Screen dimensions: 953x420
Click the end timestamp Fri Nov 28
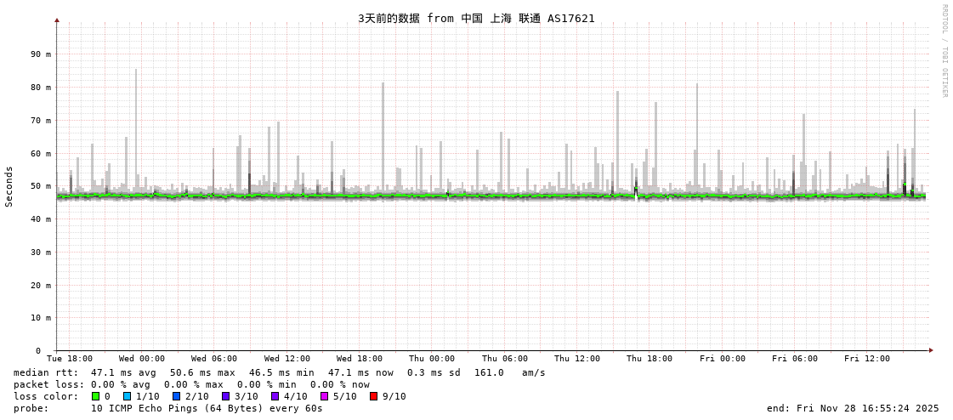click(x=853, y=408)
